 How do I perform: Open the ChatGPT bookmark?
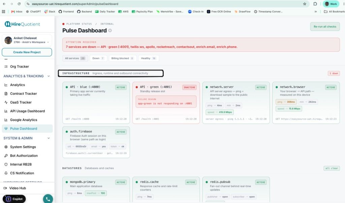coord(33,11)
